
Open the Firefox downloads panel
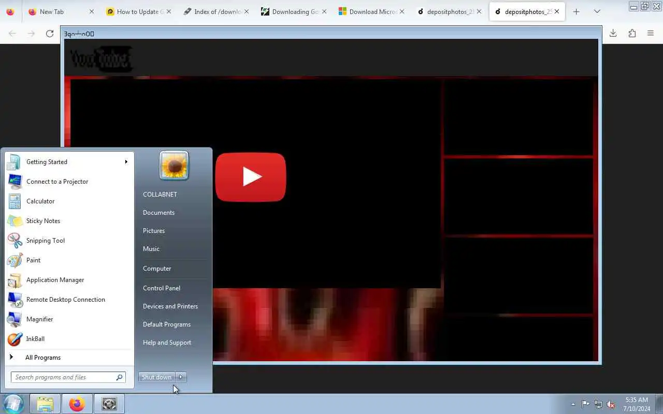(x=613, y=33)
